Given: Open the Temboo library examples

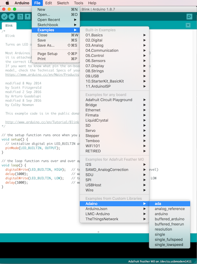Looking at the screenshot, I should 115,141.
